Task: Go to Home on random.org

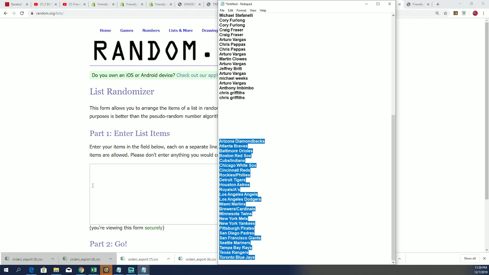Action: point(105,31)
